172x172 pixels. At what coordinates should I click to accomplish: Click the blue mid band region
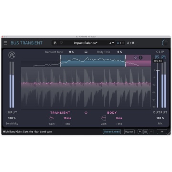pyautogui.click(x=93, y=61)
